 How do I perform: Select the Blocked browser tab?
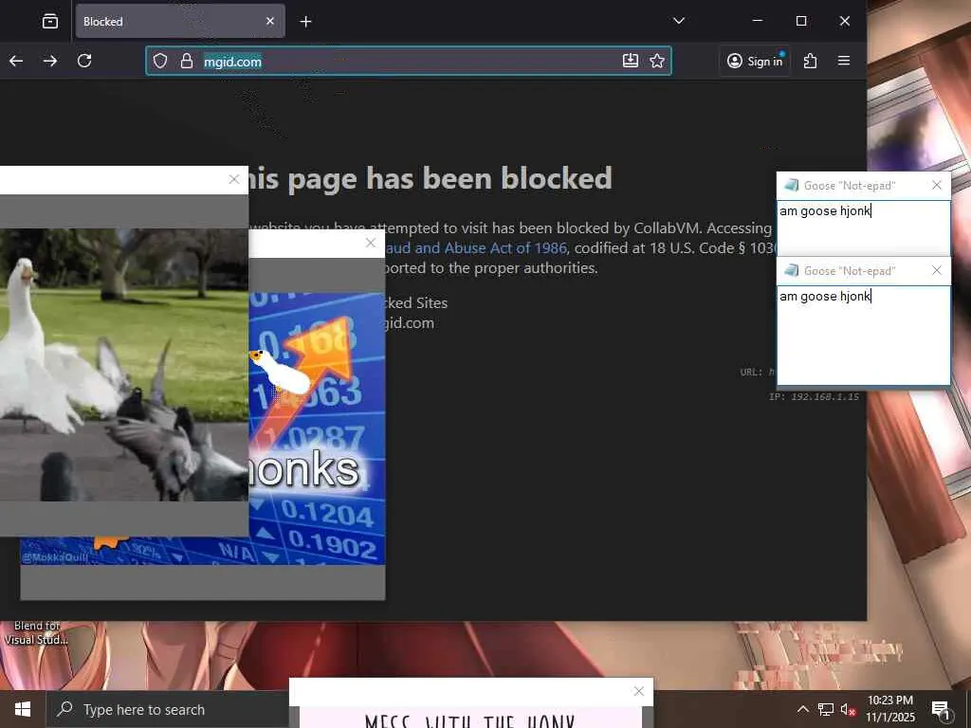pos(180,22)
